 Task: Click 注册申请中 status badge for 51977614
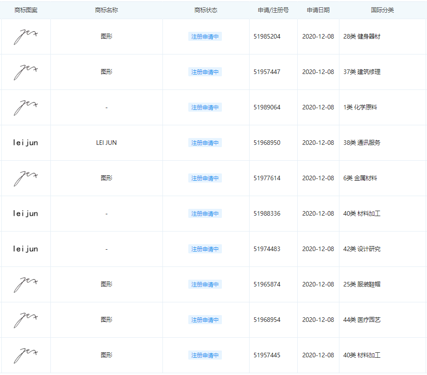205,178
